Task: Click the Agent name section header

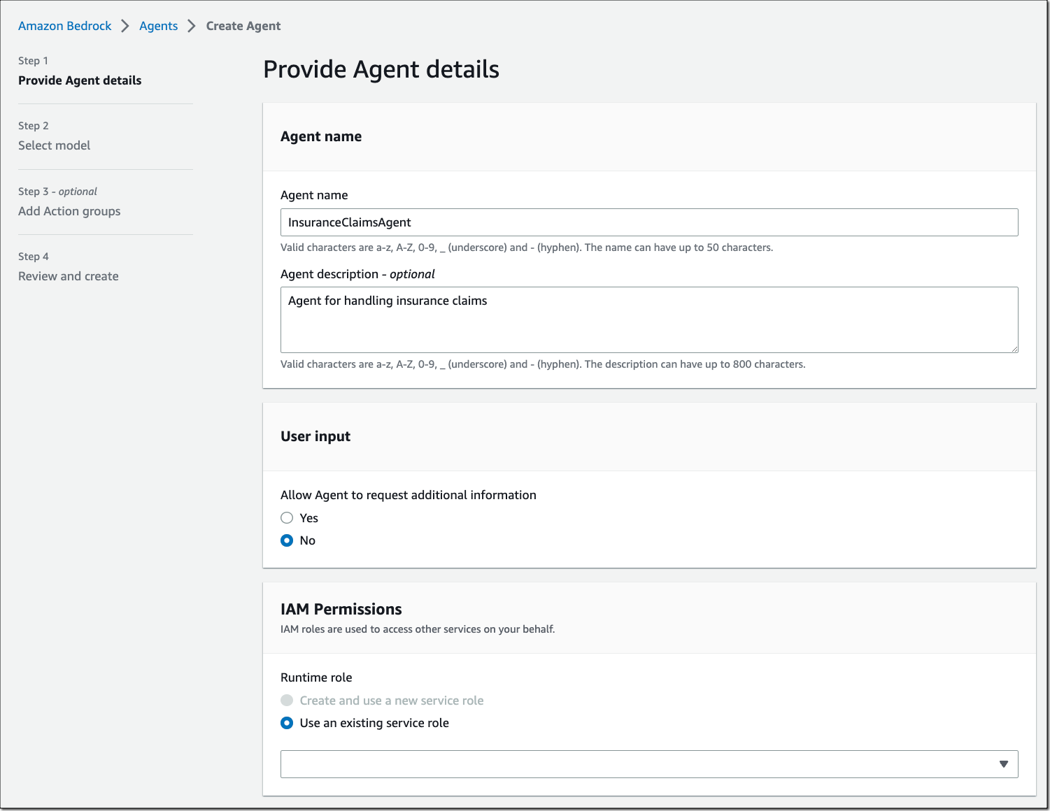Action: coord(321,136)
